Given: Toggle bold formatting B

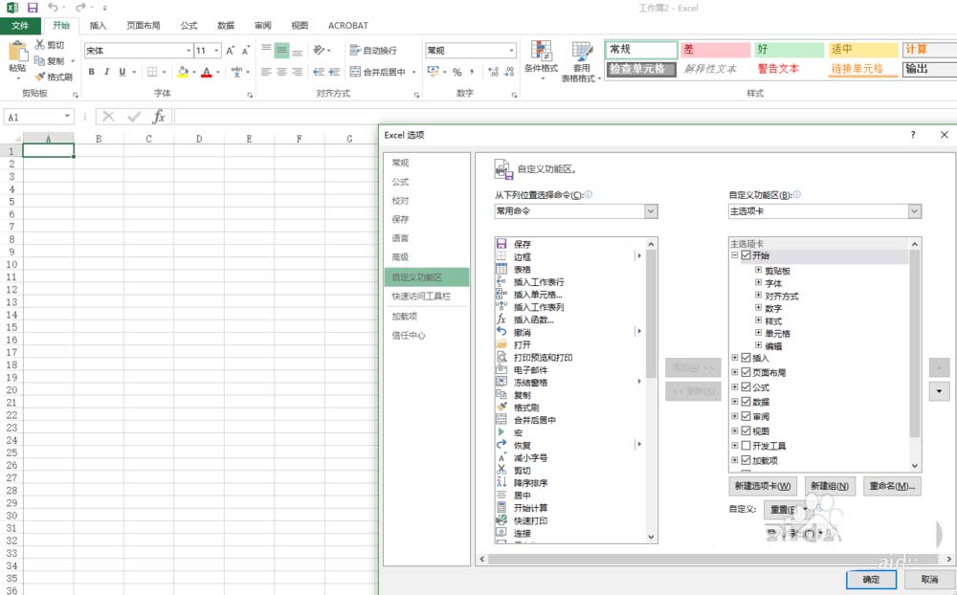Looking at the screenshot, I should [92, 72].
